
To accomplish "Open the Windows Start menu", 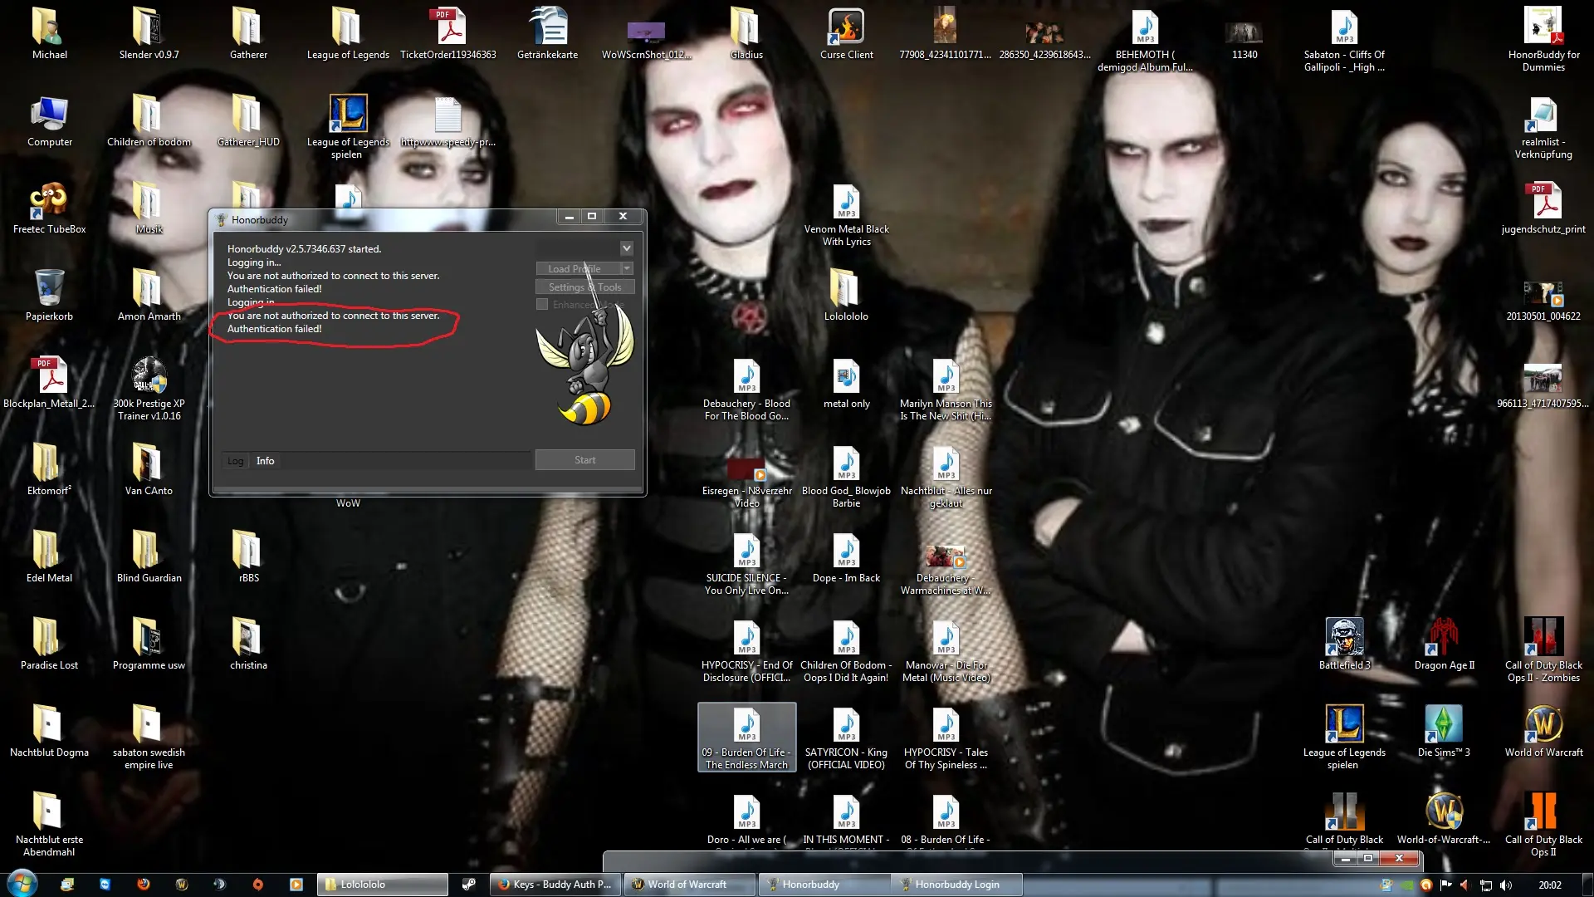I will coord(21,883).
